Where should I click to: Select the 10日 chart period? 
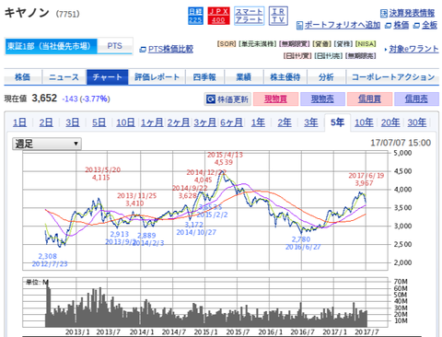tap(125, 122)
